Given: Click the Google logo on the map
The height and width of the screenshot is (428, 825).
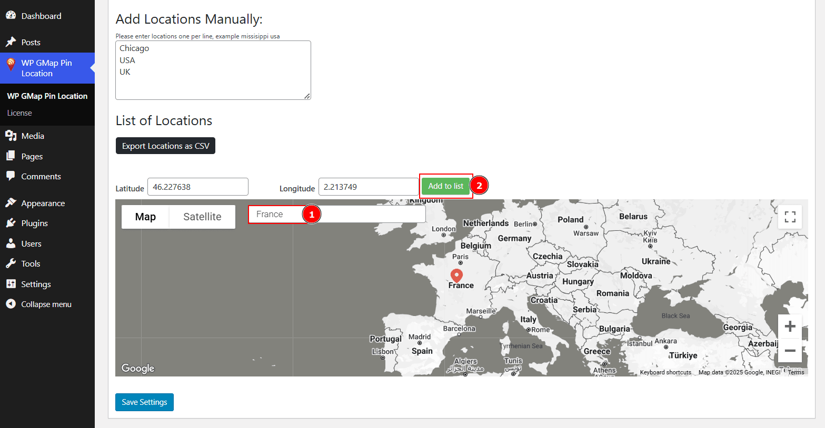Looking at the screenshot, I should point(138,368).
